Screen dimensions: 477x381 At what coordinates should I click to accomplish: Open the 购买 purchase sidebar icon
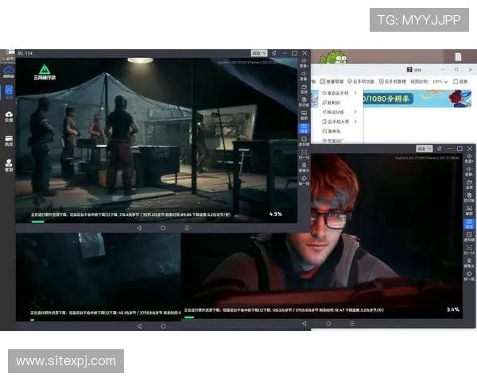coord(9,141)
